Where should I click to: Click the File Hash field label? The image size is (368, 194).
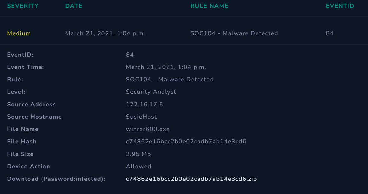21,141
